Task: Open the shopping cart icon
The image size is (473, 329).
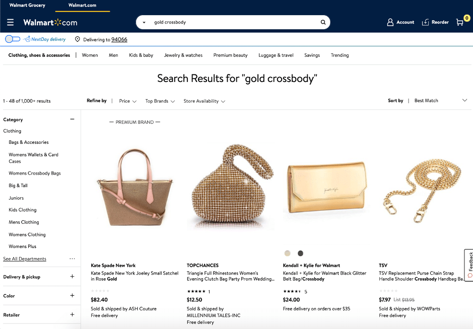Action: [x=460, y=22]
